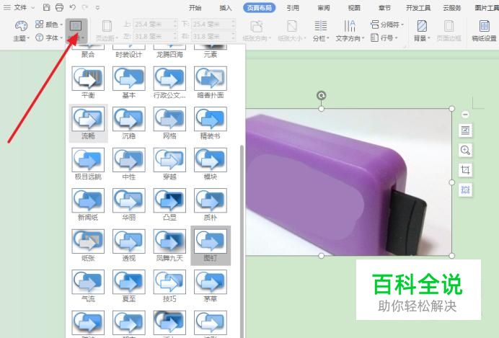Click the crop icon beside the image
The height and width of the screenshot is (338, 499).
(465, 170)
